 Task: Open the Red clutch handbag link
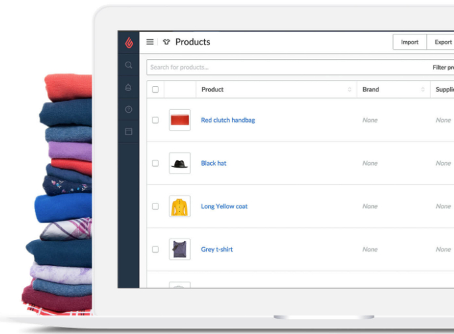click(227, 120)
